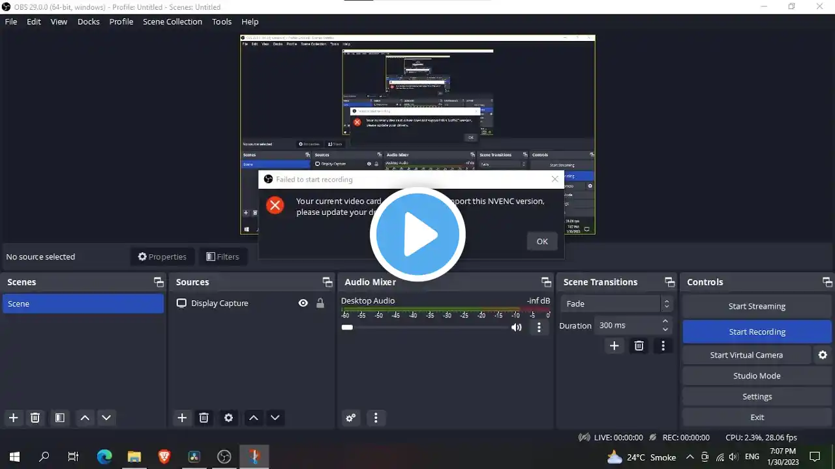Toggle lock on Display Capture source
This screenshot has width=835, height=469.
tap(320, 303)
